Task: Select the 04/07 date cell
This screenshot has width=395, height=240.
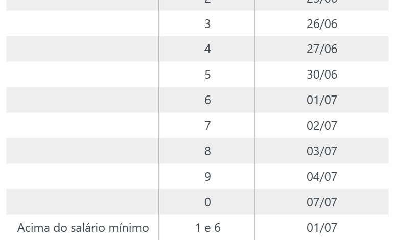Action: 322,177
